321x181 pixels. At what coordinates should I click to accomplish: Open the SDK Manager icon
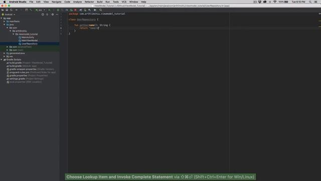89,10
